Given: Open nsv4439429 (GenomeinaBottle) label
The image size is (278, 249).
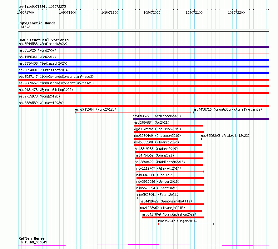Looking at the screenshot, I should [166, 201].
